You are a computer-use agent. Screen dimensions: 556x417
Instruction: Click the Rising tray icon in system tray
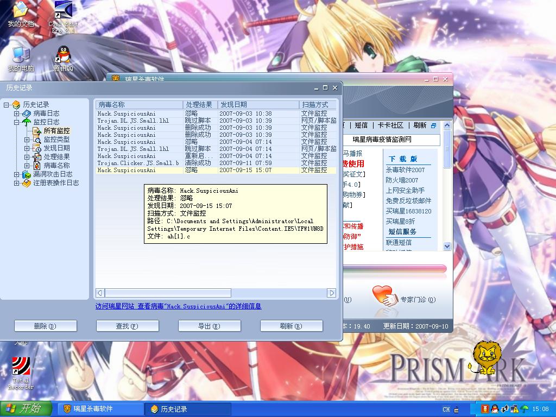pyautogui.click(x=485, y=409)
